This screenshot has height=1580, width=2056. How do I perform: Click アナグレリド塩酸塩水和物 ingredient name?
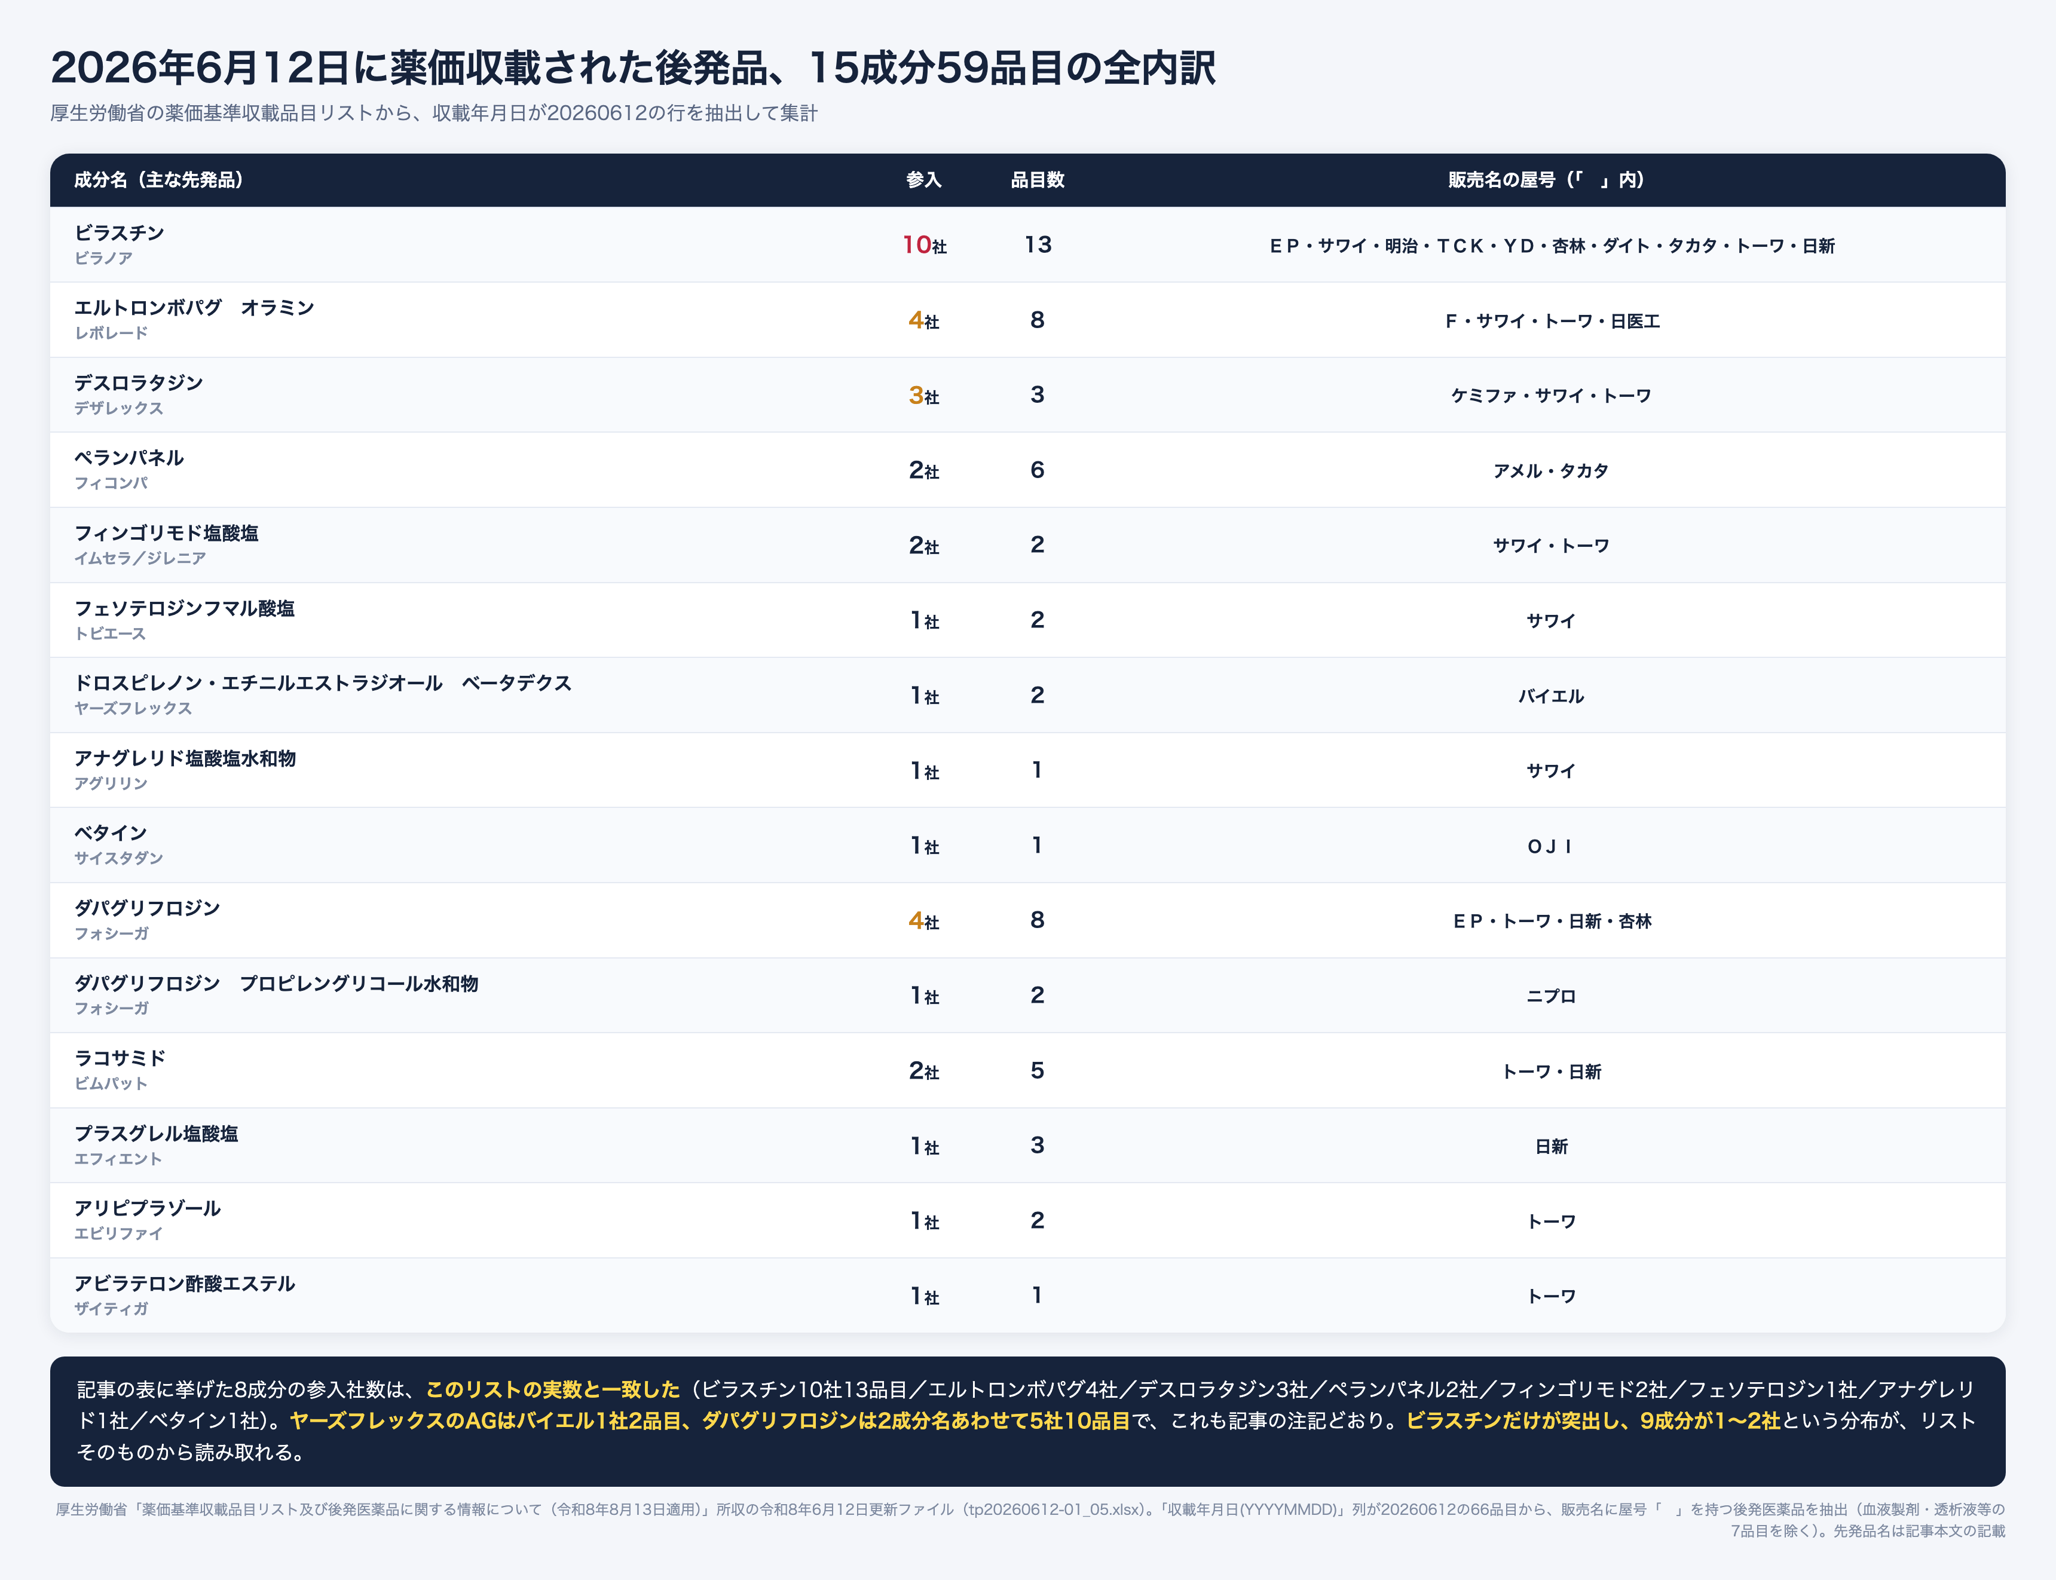[185, 758]
